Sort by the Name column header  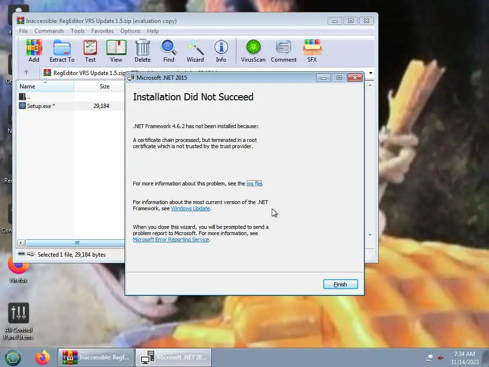point(45,86)
